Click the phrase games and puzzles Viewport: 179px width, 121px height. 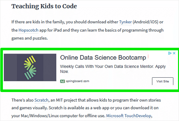29,38
